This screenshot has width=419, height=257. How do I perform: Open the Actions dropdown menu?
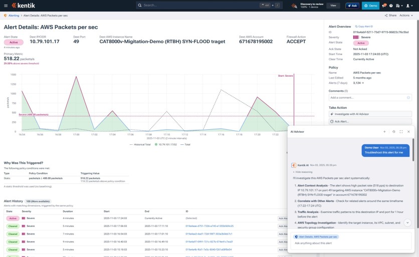coord(406,16)
